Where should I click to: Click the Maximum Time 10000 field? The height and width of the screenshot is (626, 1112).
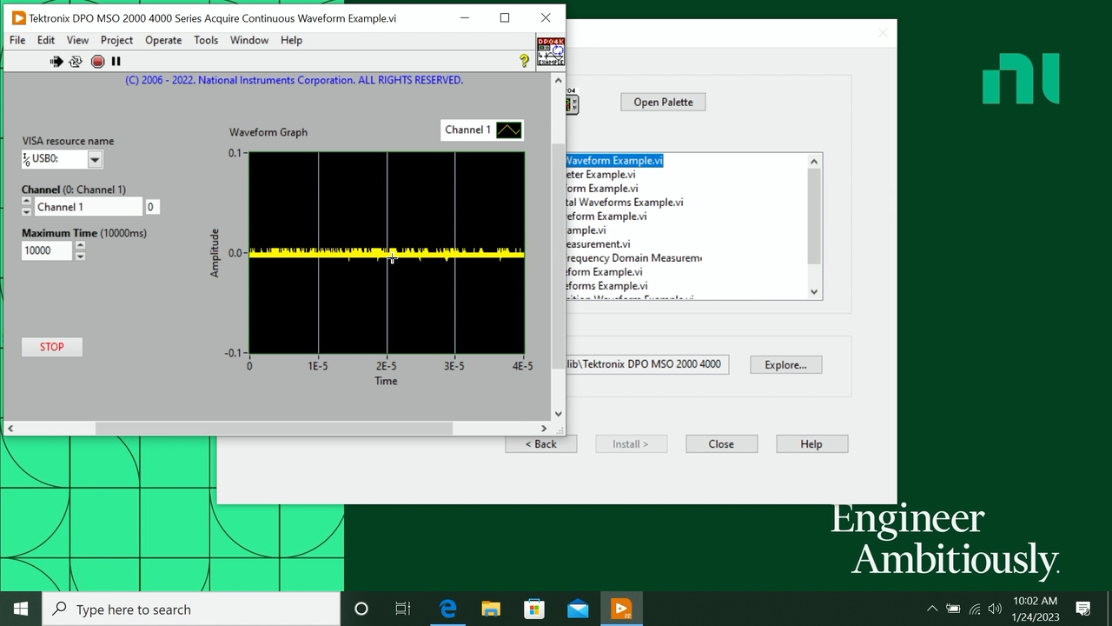click(48, 250)
